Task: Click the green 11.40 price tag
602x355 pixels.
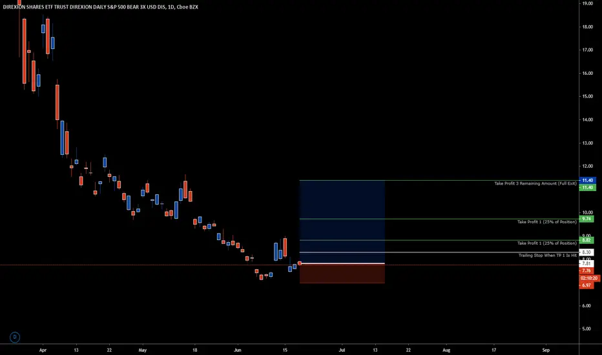Action: pos(587,188)
